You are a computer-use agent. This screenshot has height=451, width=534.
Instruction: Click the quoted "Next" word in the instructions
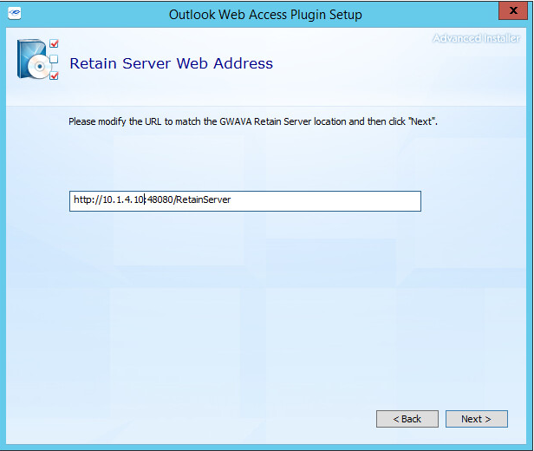pyautogui.click(x=423, y=122)
